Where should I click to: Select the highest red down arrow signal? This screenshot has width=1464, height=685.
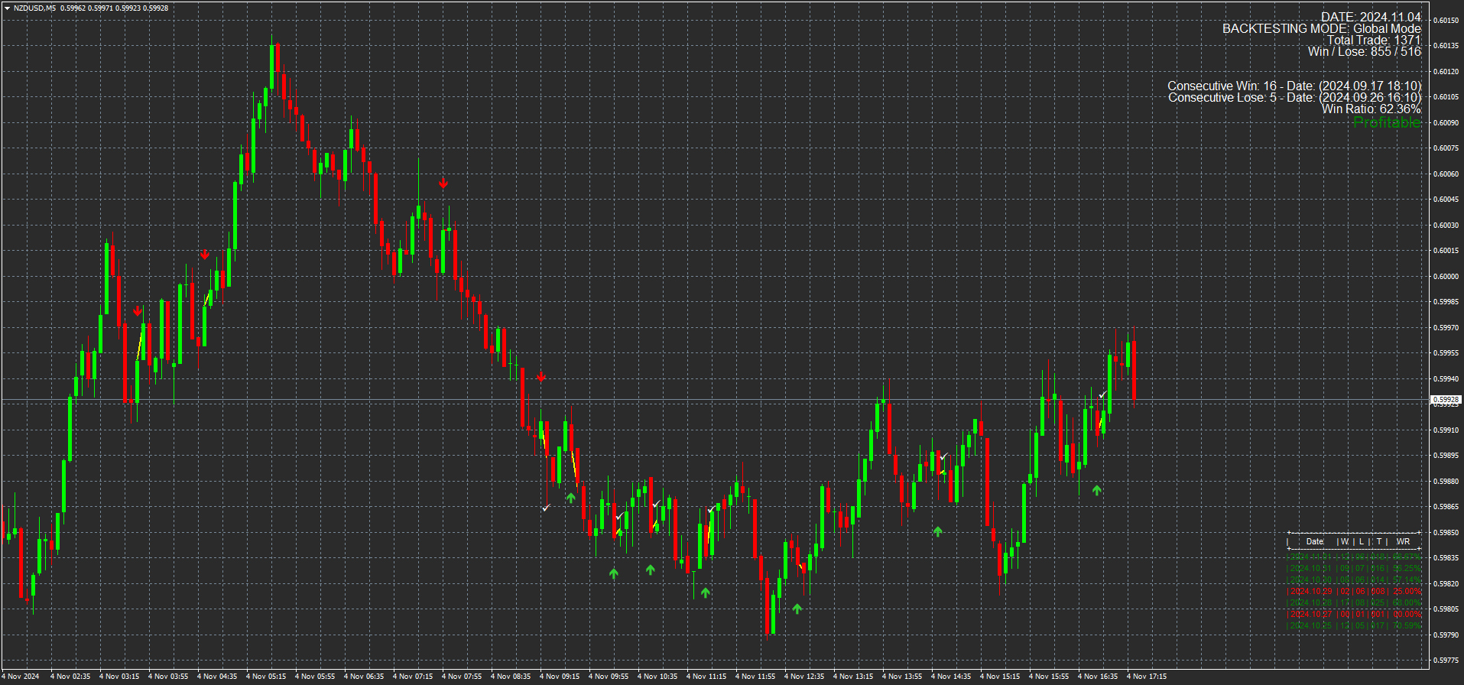(x=443, y=183)
